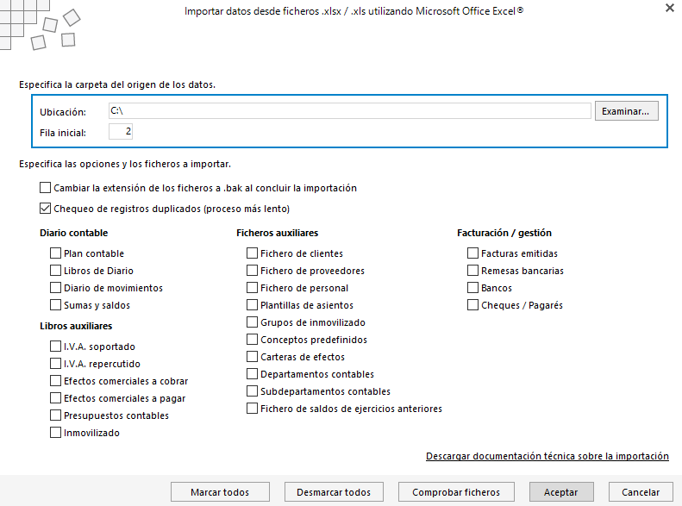
Task: Confirm import with Aceptar
Action: (561, 492)
